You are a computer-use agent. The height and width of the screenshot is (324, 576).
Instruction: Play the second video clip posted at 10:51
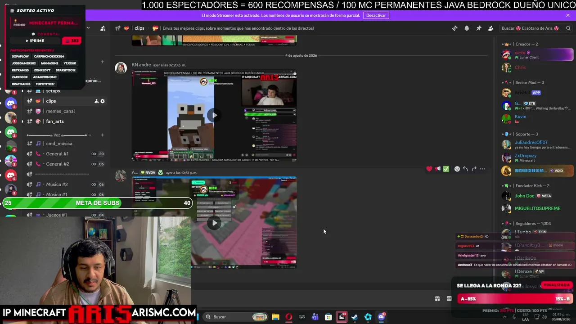214,223
